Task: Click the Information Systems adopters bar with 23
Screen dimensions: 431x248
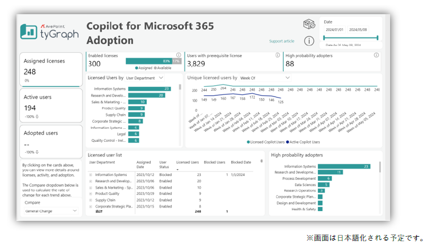Action: [x=344, y=166]
